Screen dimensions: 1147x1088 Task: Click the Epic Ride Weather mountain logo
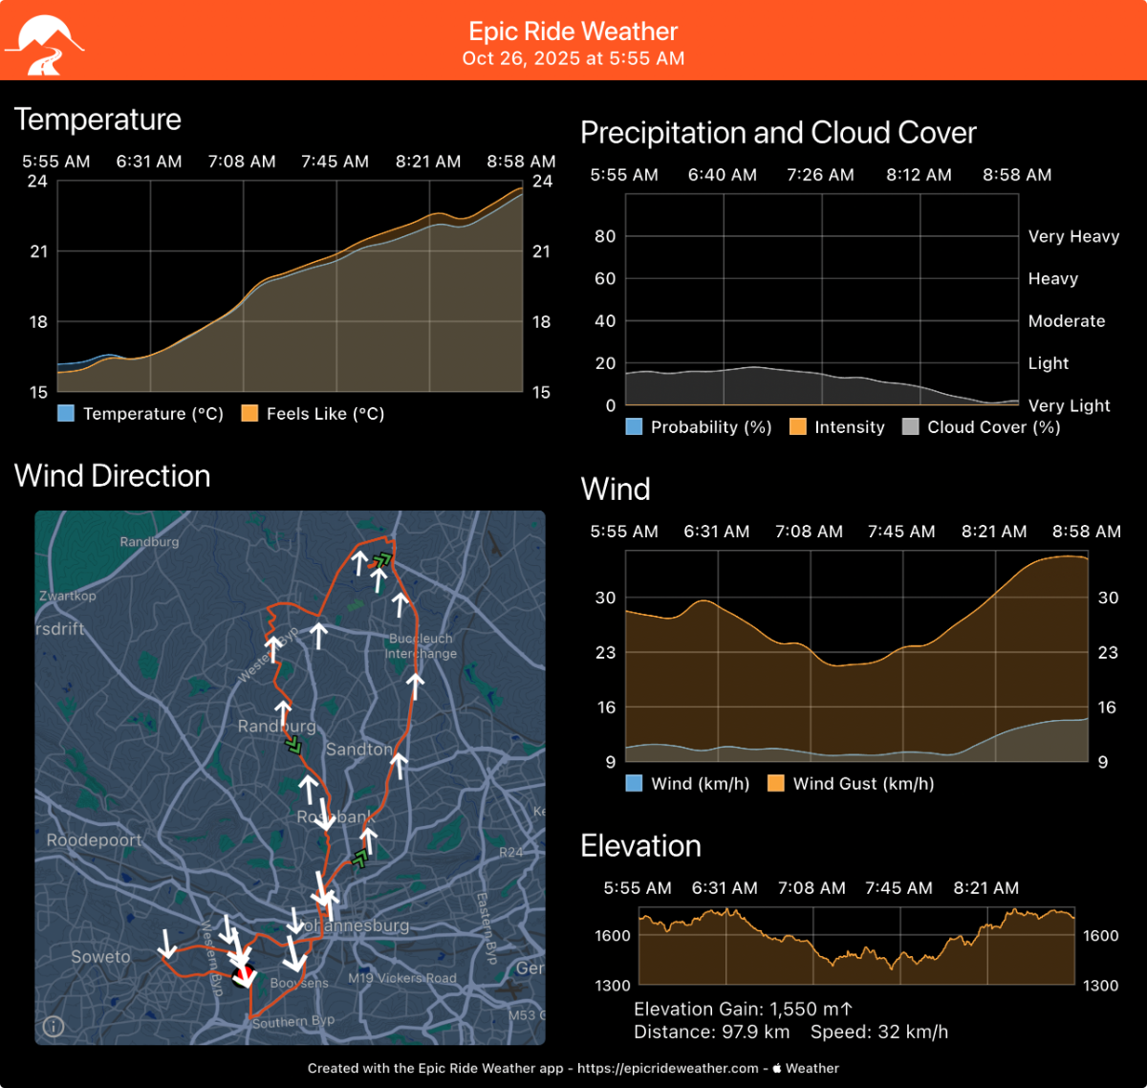[44, 44]
